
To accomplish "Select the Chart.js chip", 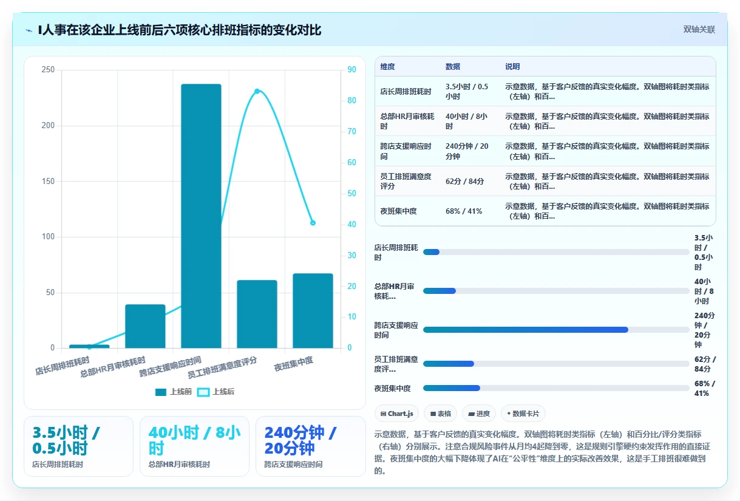I will tap(396, 414).
